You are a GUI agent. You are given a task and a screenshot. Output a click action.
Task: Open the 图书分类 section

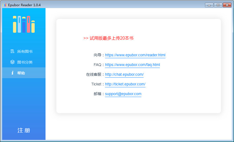tap(24, 62)
